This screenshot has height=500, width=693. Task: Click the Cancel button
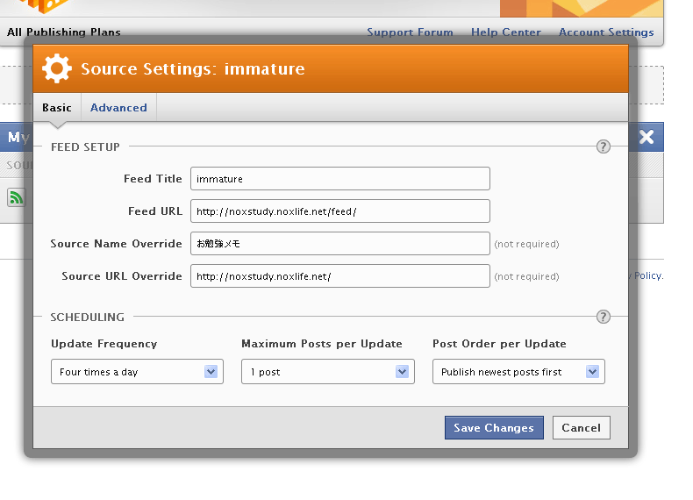click(x=581, y=428)
